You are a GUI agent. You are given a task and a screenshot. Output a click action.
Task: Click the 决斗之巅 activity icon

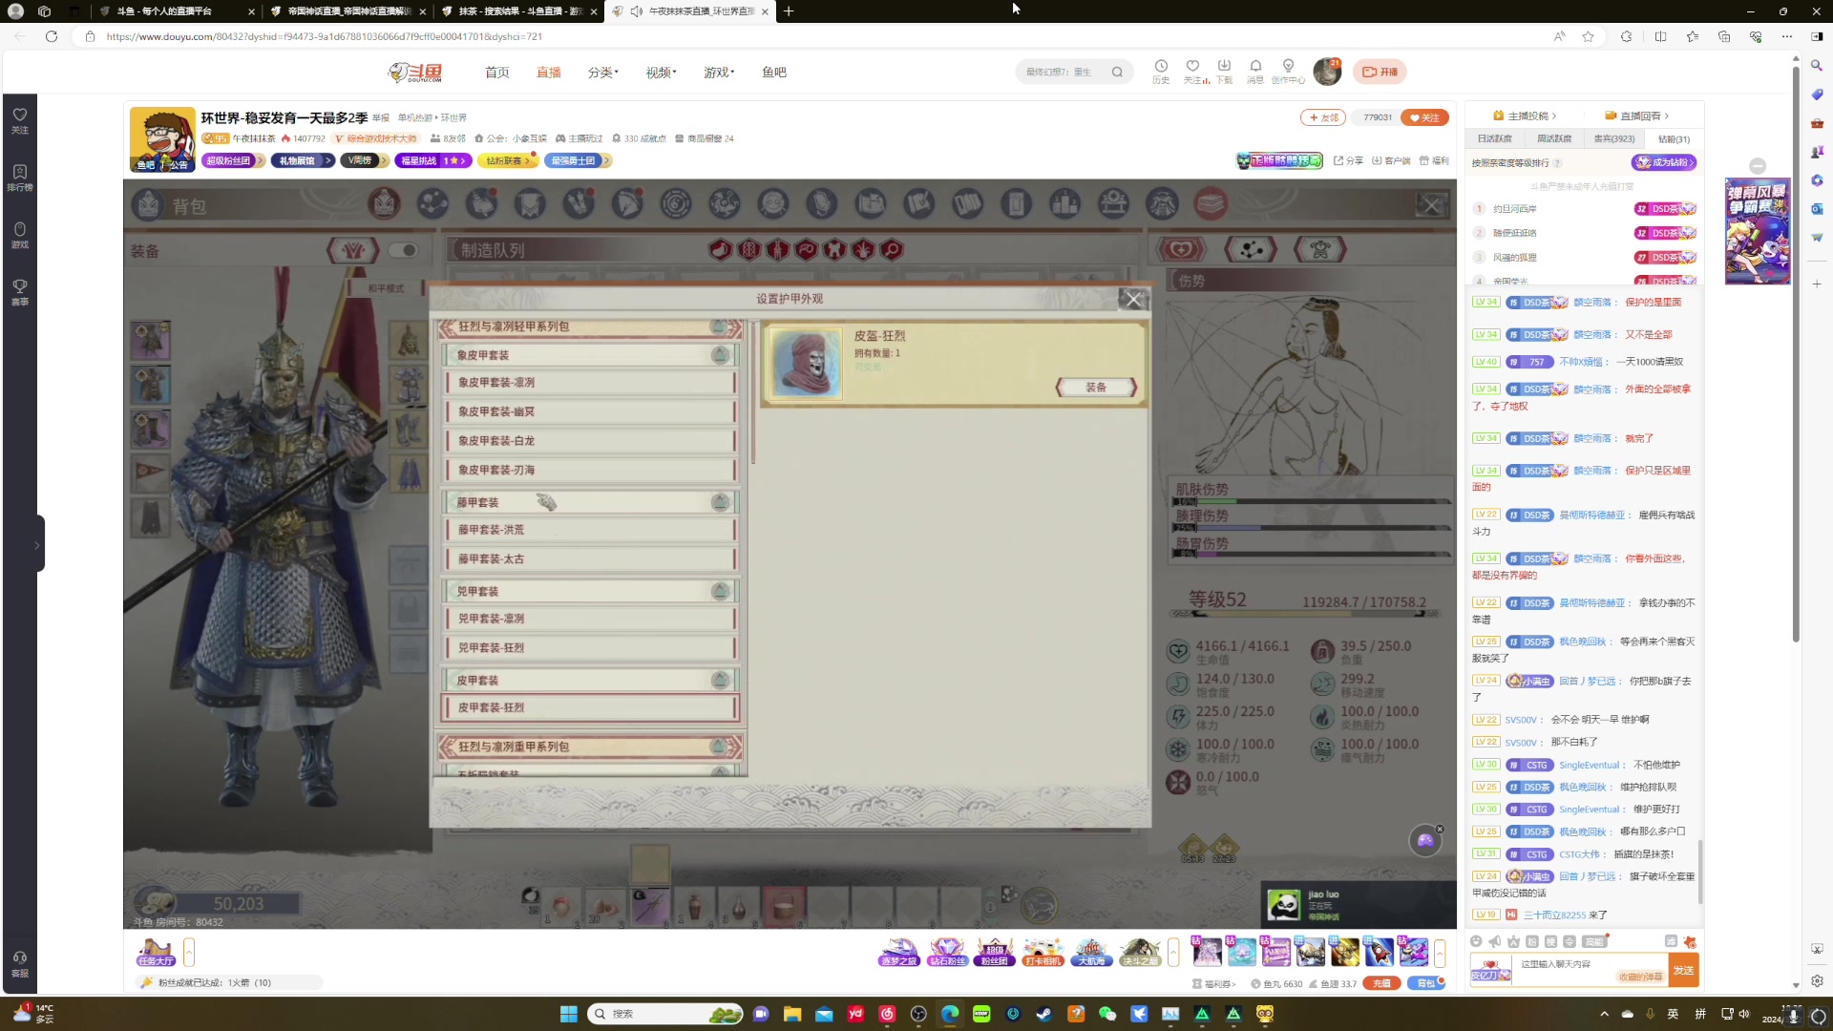pos(1140,952)
